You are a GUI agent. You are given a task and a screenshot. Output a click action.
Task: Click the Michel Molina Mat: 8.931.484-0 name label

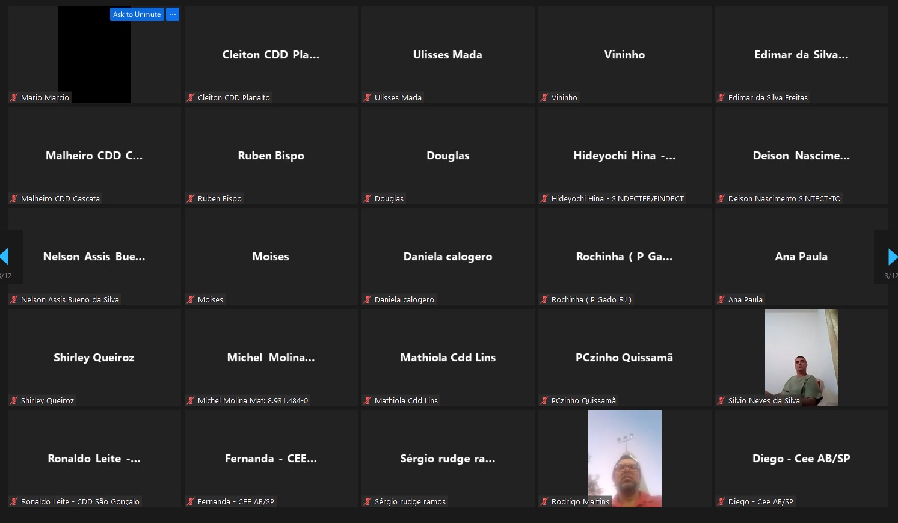(x=253, y=400)
